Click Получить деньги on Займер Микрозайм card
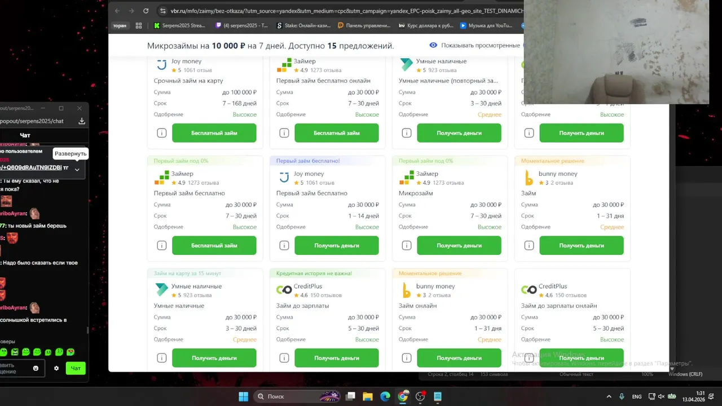This screenshot has height=406, width=722. tap(459, 245)
